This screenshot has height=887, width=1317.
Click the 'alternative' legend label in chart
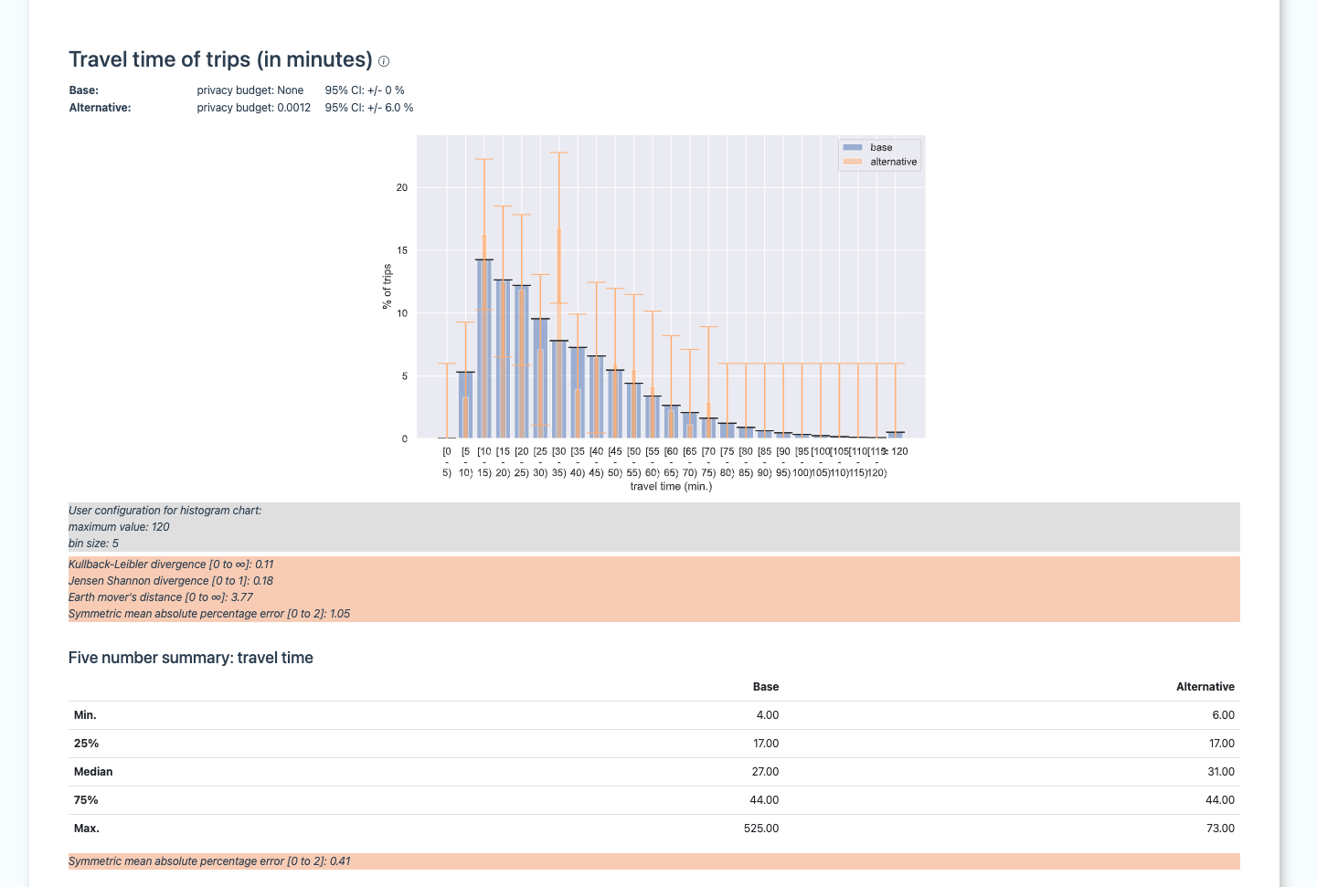pyautogui.click(x=893, y=162)
